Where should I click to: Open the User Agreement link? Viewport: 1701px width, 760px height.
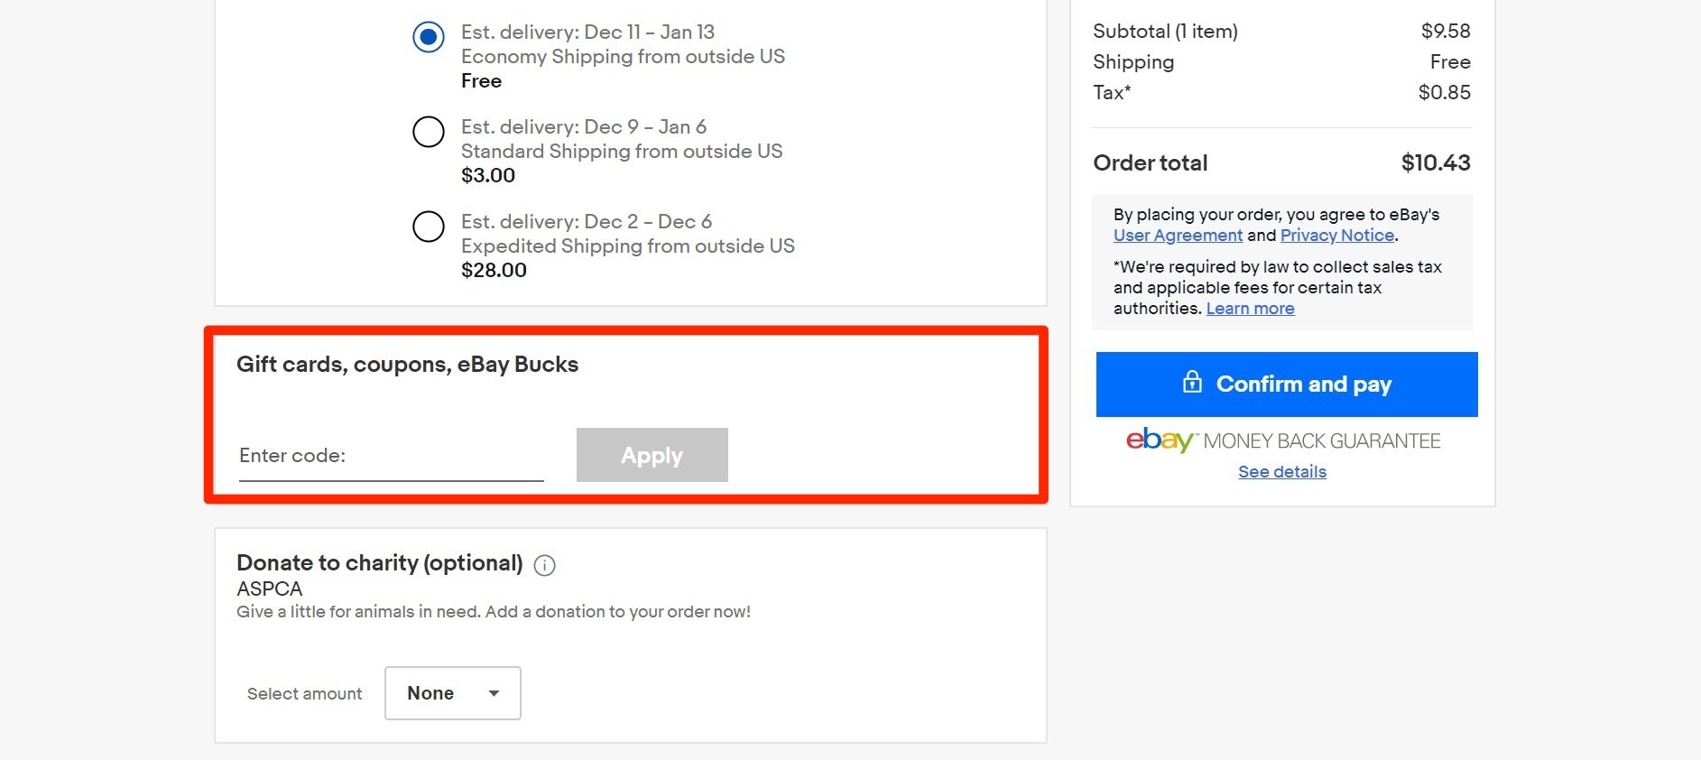pyautogui.click(x=1178, y=236)
